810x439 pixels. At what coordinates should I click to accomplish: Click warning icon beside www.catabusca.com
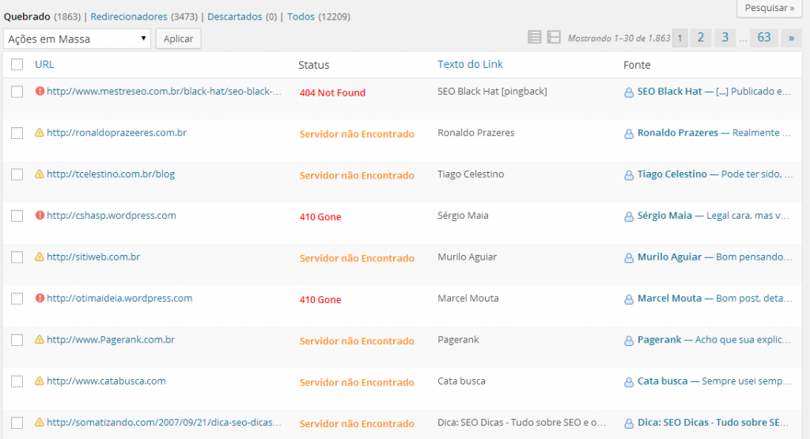click(40, 381)
